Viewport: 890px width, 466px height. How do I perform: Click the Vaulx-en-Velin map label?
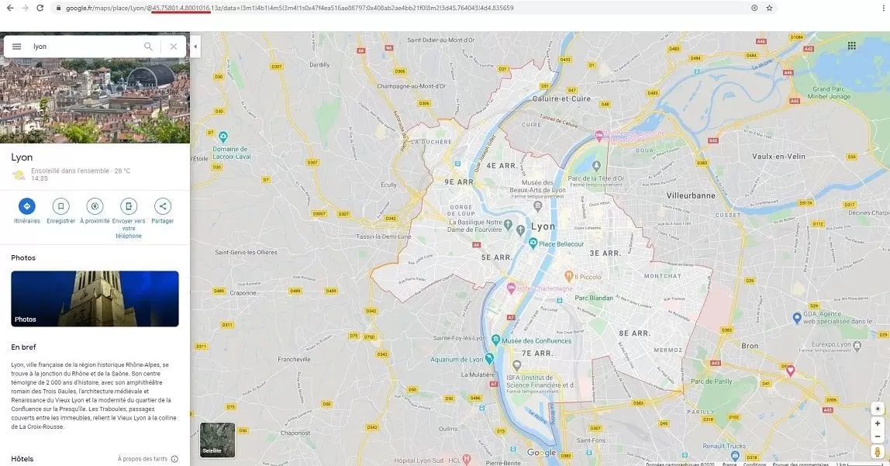[x=778, y=156]
